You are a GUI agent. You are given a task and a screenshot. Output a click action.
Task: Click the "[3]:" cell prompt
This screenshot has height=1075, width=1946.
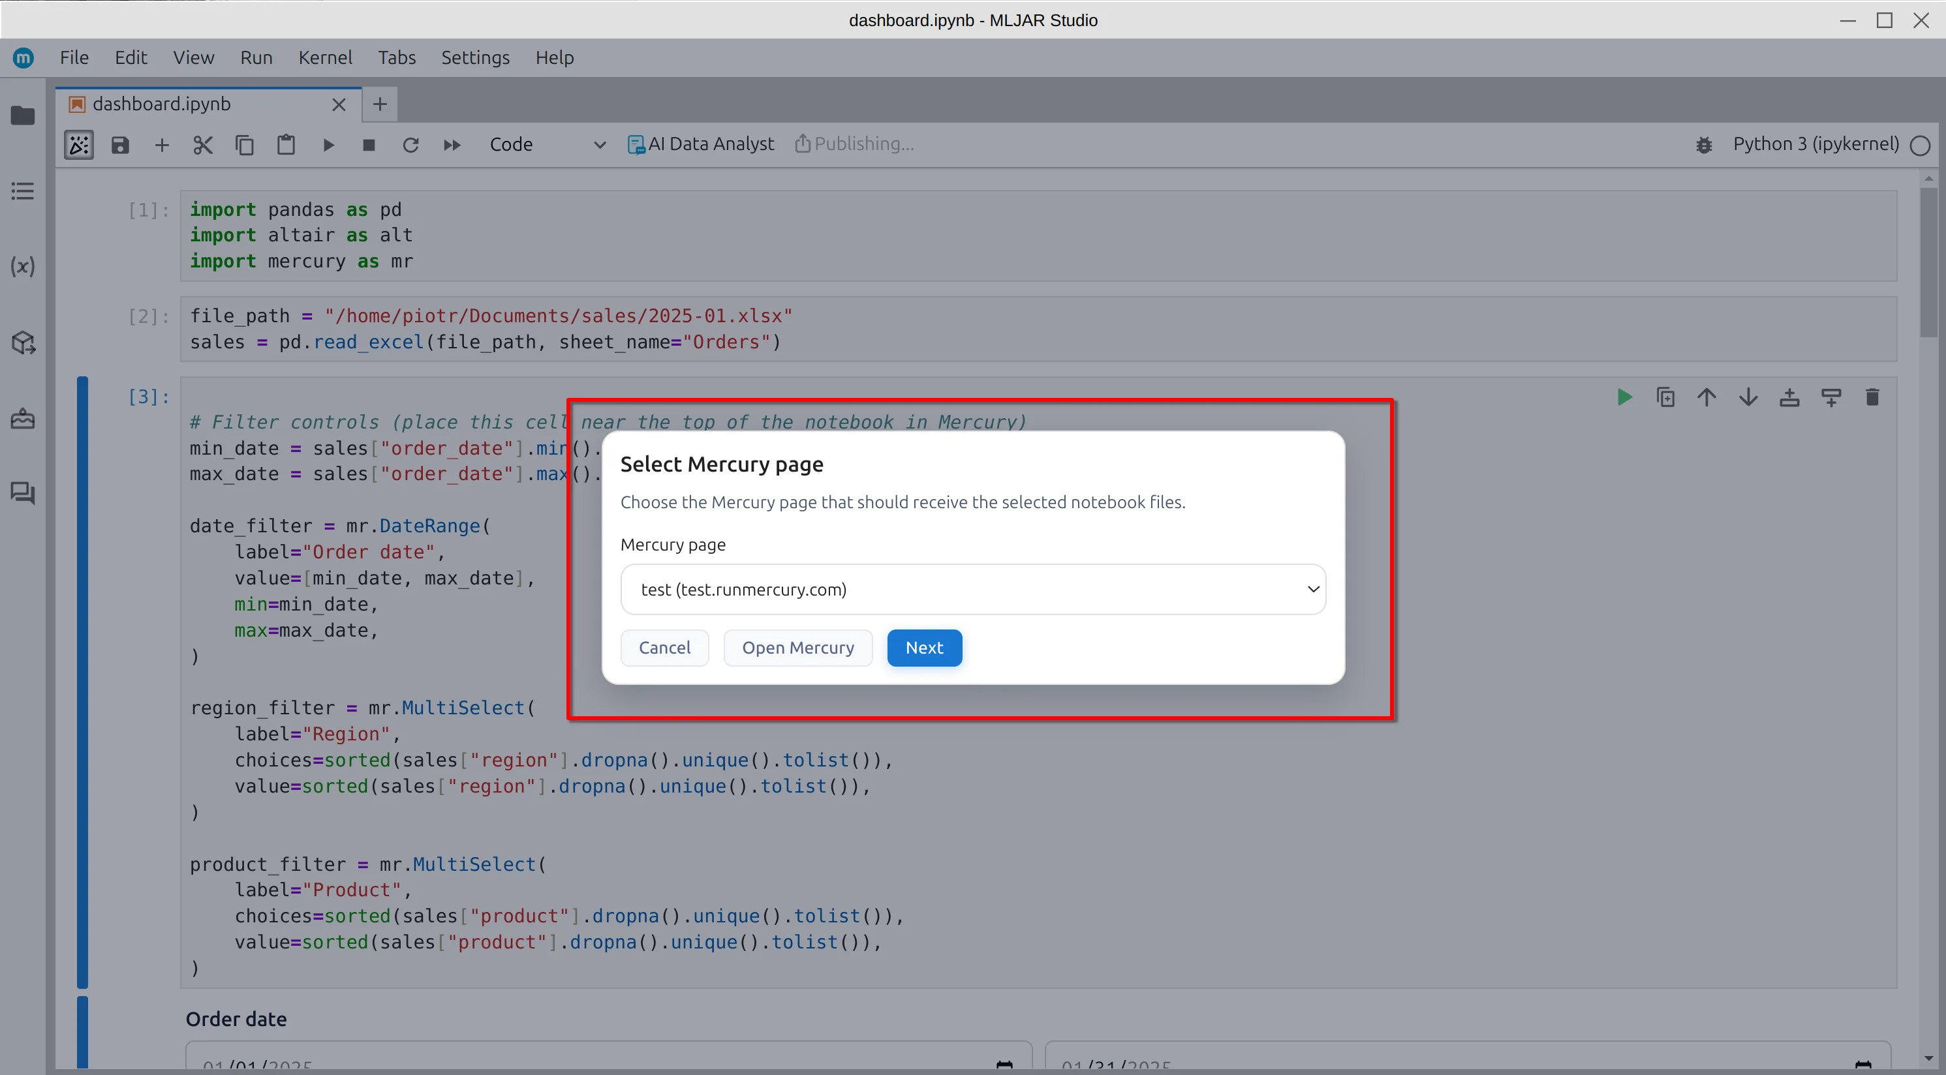click(148, 397)
